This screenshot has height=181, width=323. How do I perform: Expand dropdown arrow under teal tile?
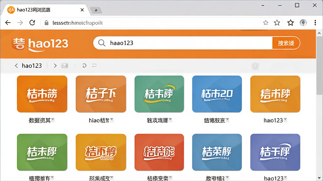coord(170,119)
